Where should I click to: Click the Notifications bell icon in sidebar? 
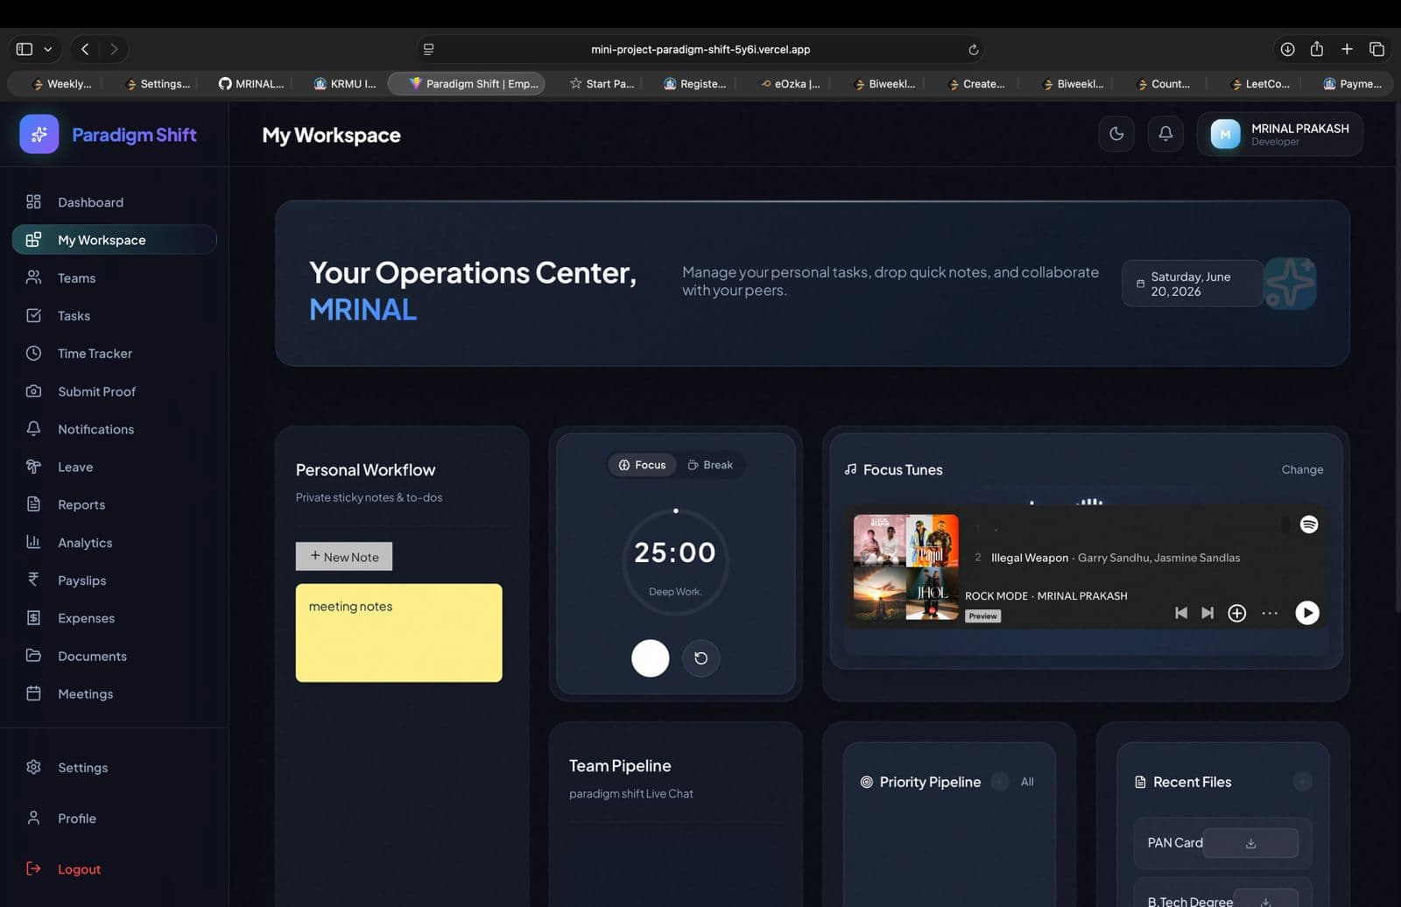pyautogui.click(x=33, y=429)
